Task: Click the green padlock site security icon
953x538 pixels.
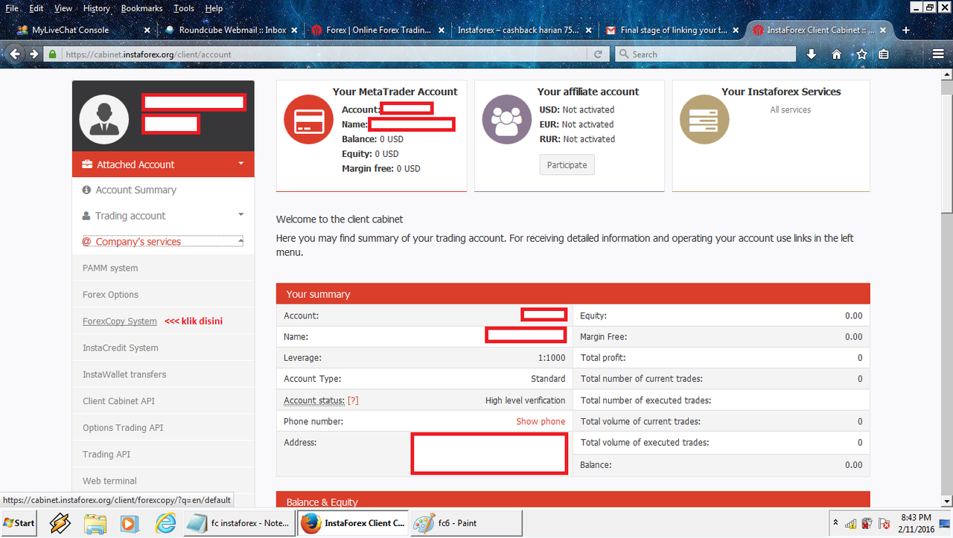Action: click(53, 54)
